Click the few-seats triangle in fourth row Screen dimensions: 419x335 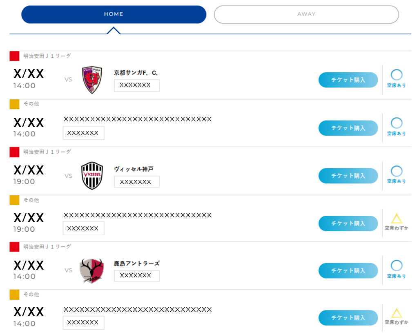click(397, 219)
